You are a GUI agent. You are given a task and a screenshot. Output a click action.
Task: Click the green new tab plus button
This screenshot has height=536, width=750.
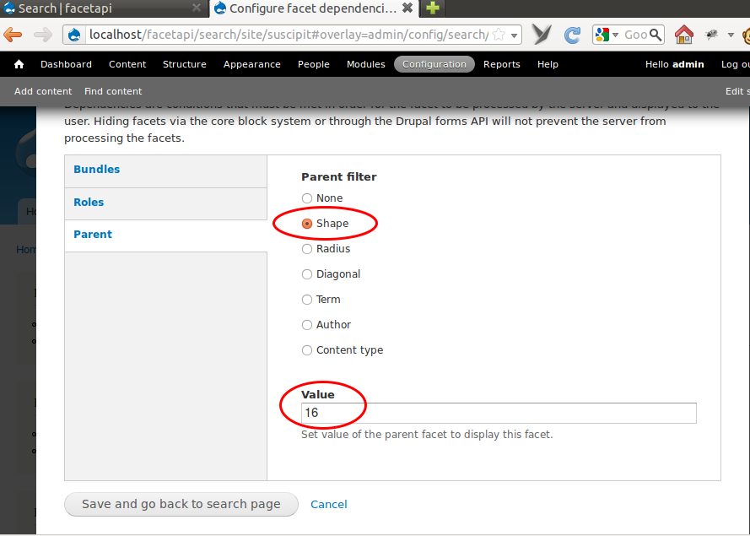coord(433,8)
